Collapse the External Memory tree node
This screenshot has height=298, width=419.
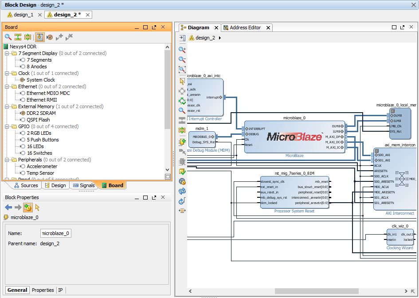coord(7,106)
